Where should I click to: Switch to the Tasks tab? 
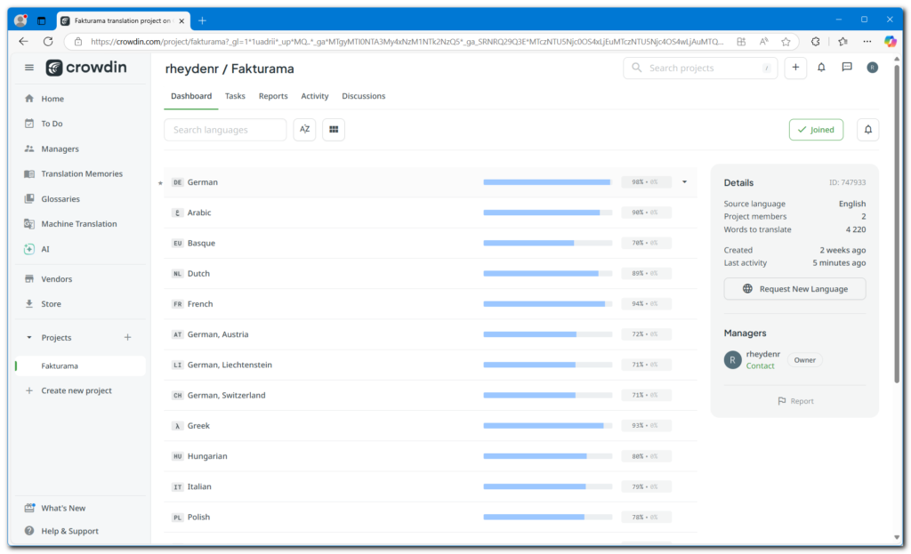tap(235, 96)
